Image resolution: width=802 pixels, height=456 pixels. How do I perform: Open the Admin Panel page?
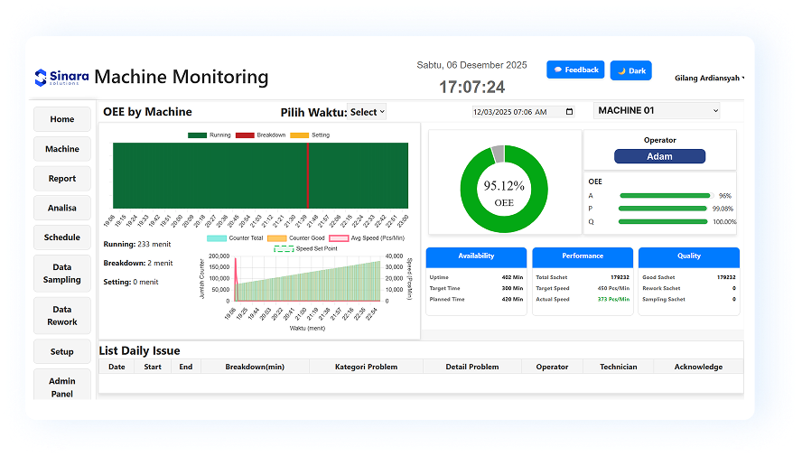(x=61, y=386)
